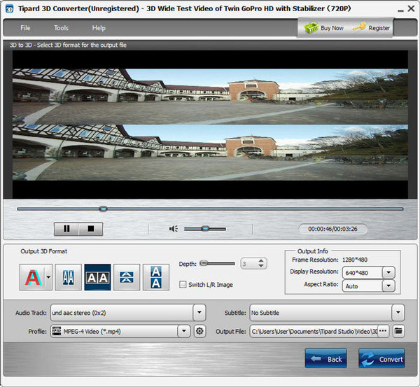Click Register with key icon
Viewport: 420px width, 387px height.
point(371,27)
